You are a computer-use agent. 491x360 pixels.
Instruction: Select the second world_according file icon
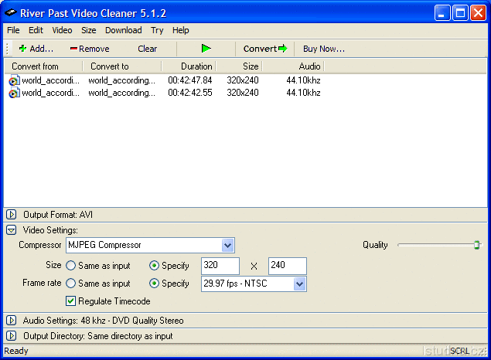coord(14,93)
